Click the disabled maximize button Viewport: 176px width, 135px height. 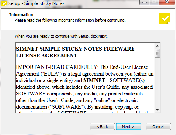154,2
